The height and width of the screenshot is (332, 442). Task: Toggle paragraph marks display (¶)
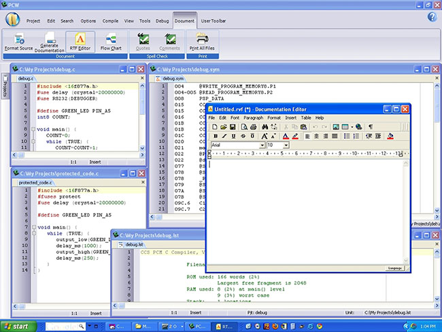click(x=371, y=127)
